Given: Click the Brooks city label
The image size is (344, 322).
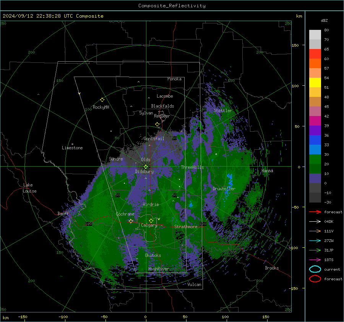Looking at the screenshot, I should (272, 268).
